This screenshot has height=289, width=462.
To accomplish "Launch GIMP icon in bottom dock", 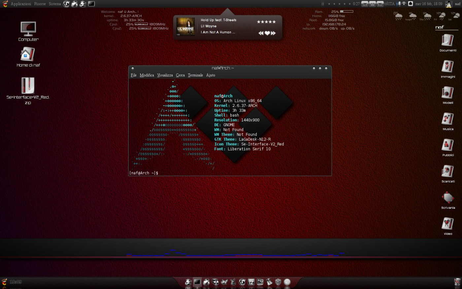I will [224, 282].
